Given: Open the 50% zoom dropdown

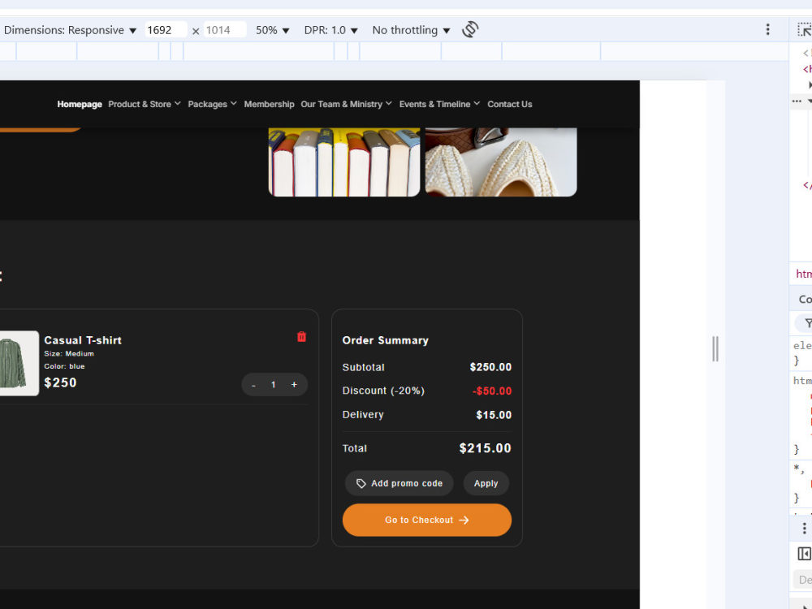Looking at the screenshot, I should 272,30.
